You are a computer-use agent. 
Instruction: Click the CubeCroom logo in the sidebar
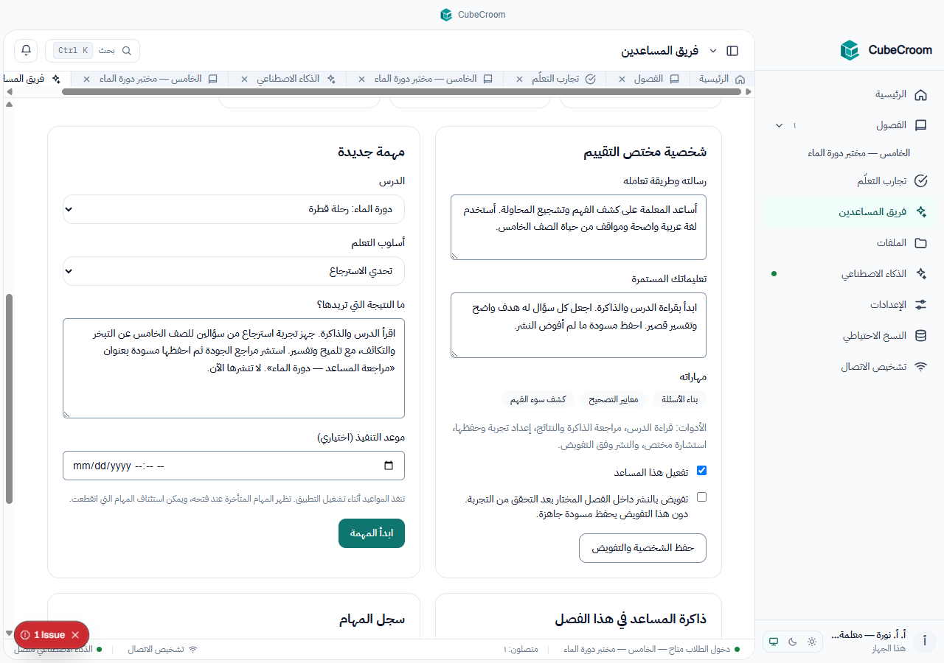point(886,50)
